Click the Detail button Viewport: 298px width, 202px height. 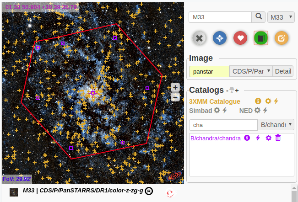(283, 72)
